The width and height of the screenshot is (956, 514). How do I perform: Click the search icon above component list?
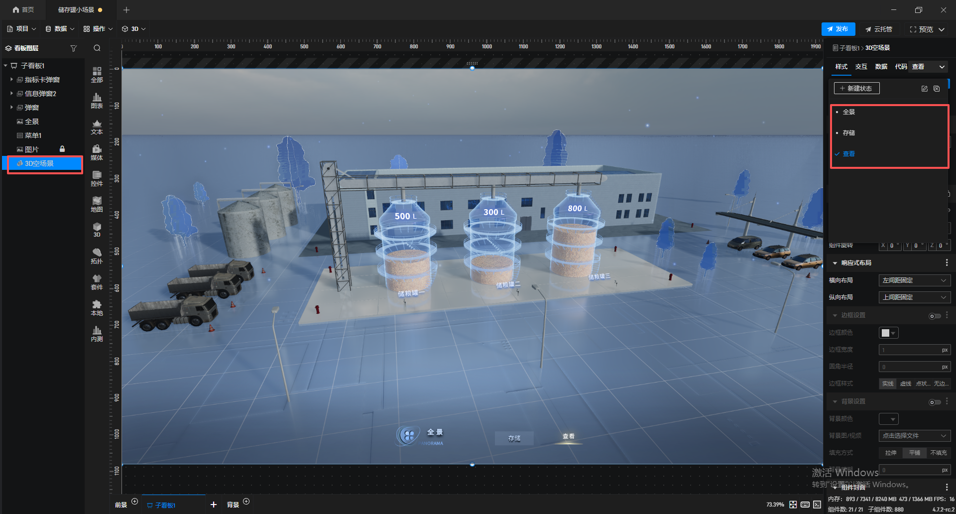(x=97, y=48)
